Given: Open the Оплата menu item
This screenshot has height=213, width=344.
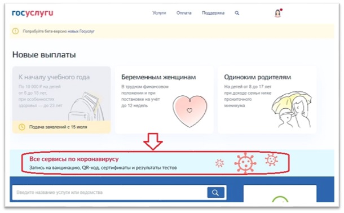Looking at the screenshot, I should pyautogui.click(x=184, y=13).
